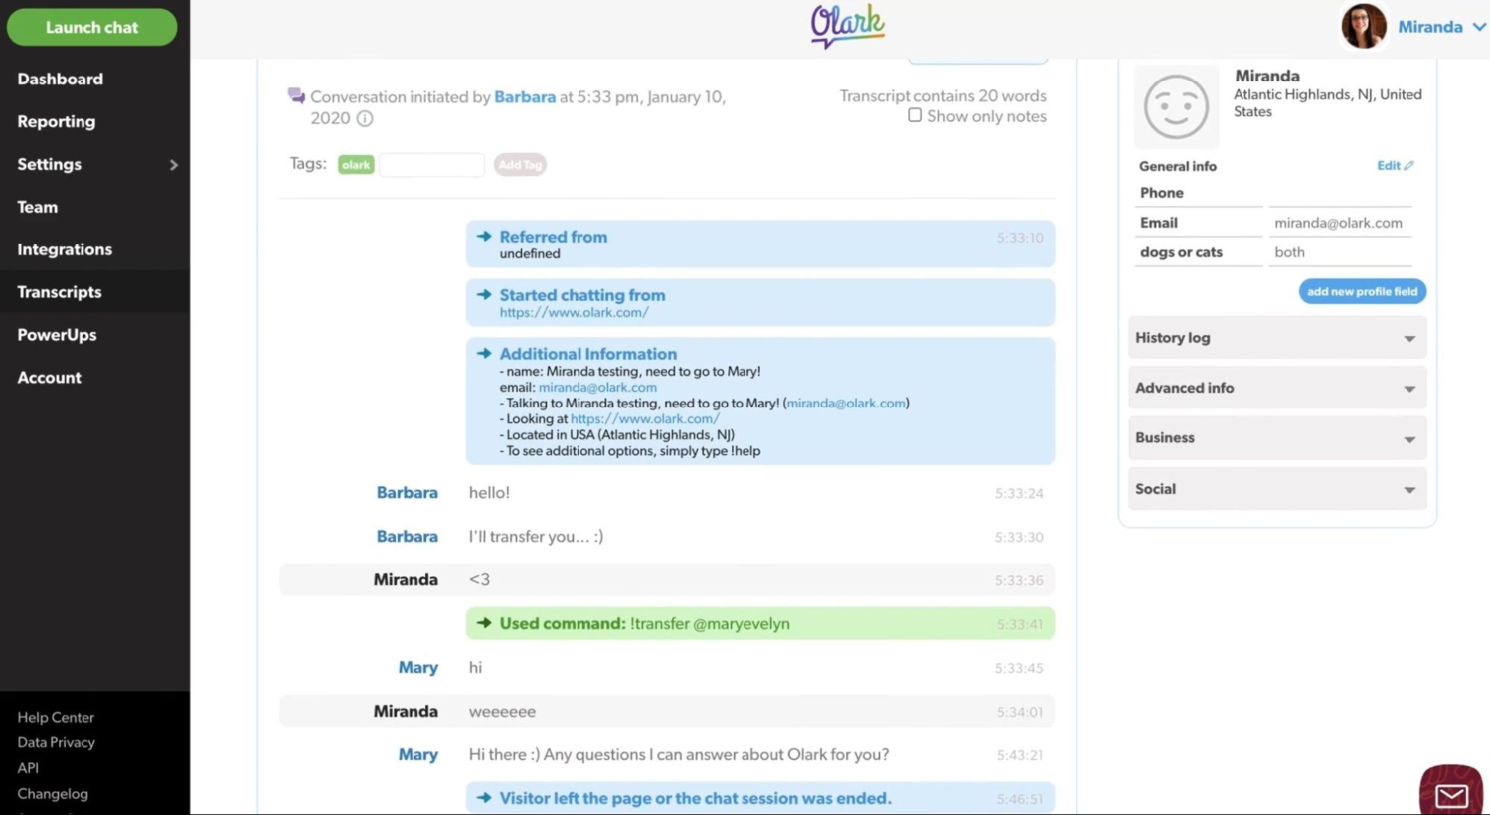This screenshot has height=815, width=1490.
Task: Open PowerUps section
Action: pyautogui.click(x=57, y=335)
